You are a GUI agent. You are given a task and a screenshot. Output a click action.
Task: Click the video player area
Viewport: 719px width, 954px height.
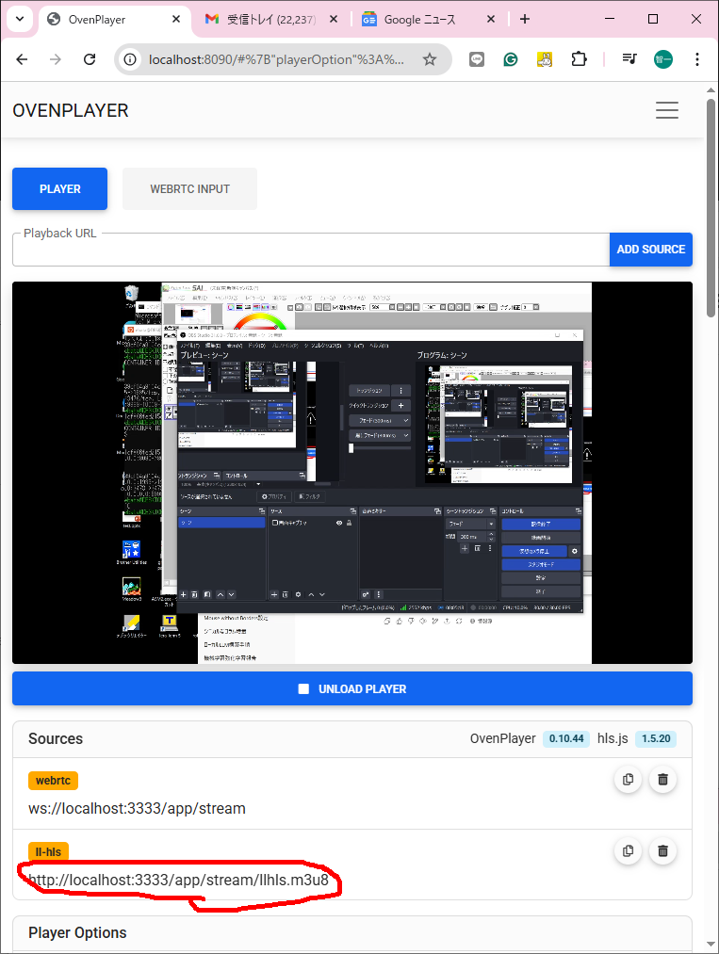[x=351, y=473]
